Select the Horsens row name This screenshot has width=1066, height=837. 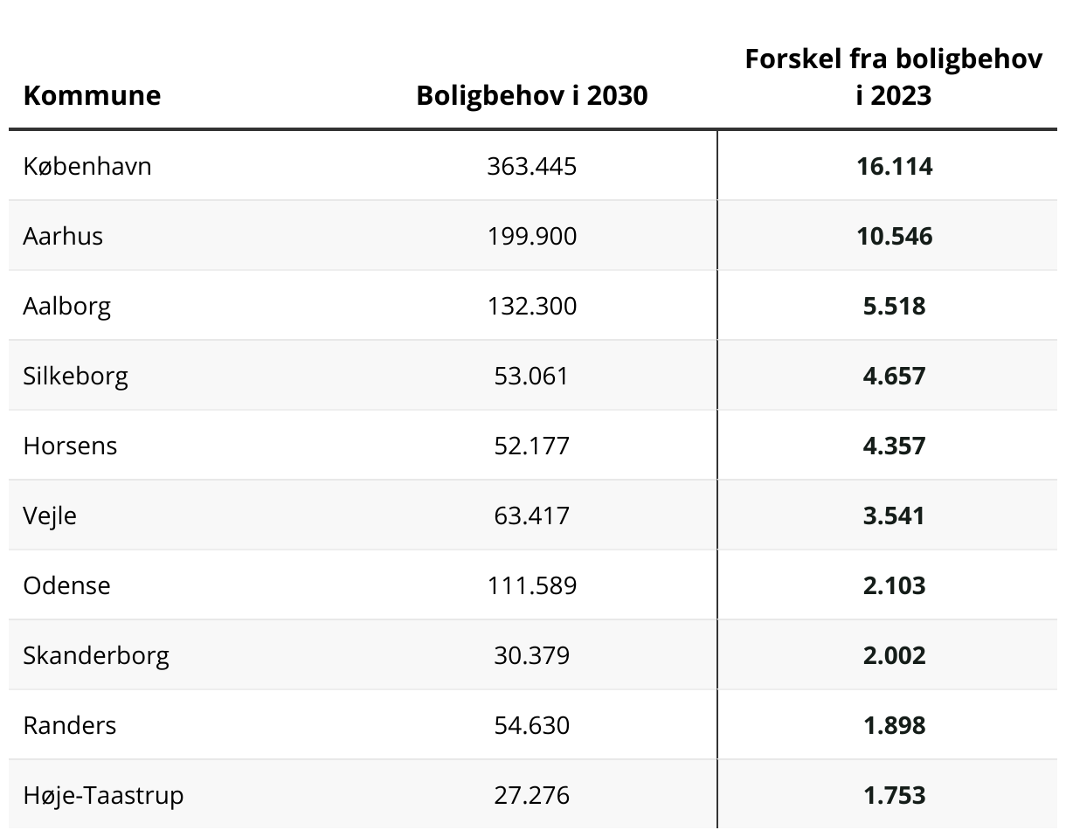(70, 446)
